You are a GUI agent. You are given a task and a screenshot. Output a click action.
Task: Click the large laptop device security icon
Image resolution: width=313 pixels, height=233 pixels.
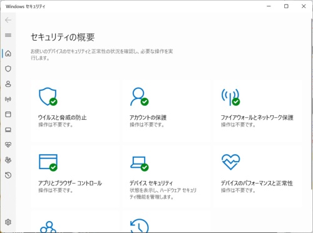(139, 163)
